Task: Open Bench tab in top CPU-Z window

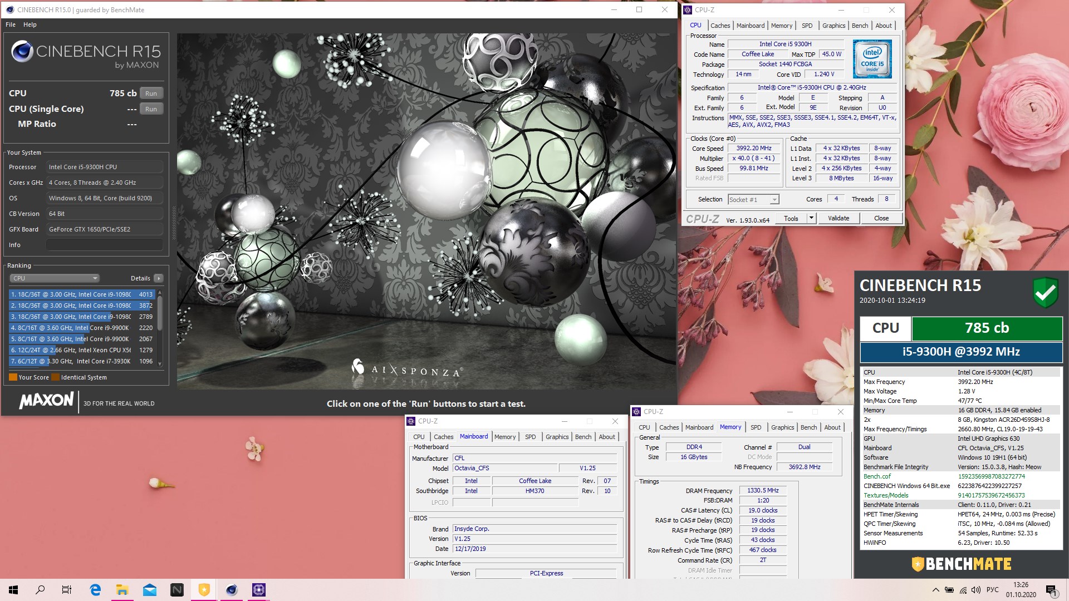Action: (860, 26)
